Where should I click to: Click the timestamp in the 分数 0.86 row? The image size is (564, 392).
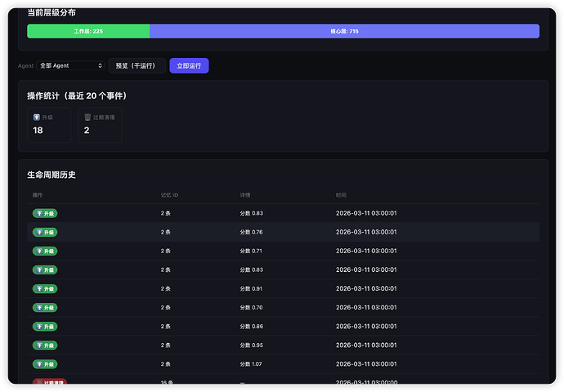point(366,326)
